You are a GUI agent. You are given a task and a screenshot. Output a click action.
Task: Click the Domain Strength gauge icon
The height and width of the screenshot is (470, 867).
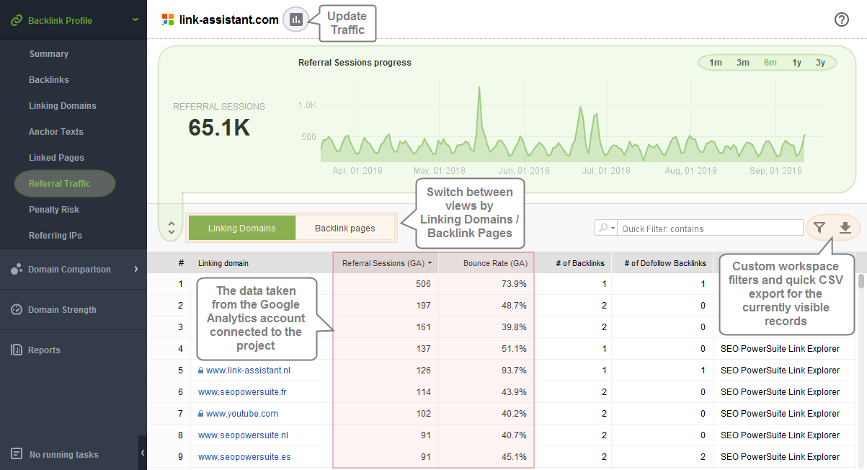(x=17, y=309)
